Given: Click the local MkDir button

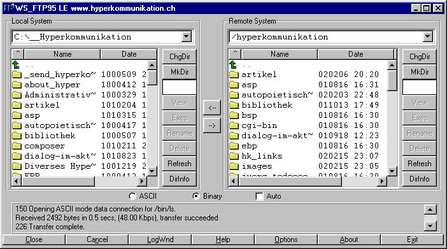Looking at the screenshot, I should coord(180,71).
